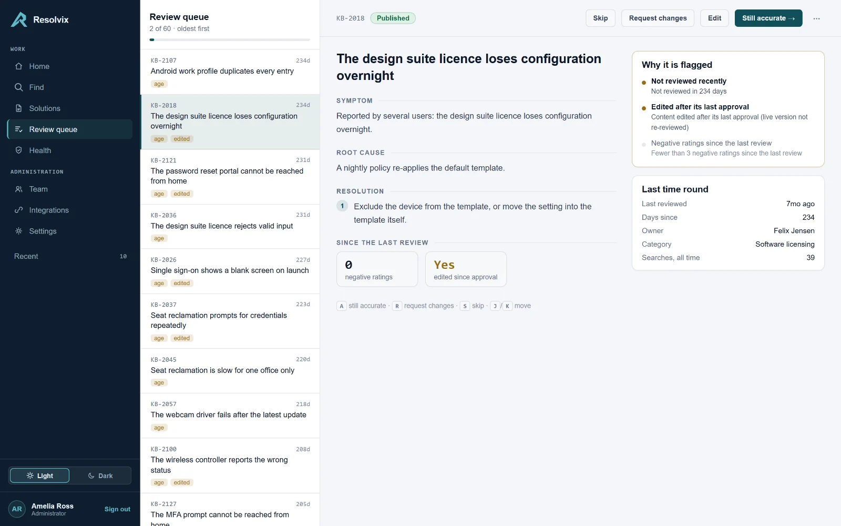Screen dimensions: 841x526
Task: Click the Searches, all time value 39
Action: tap(811, 258)
